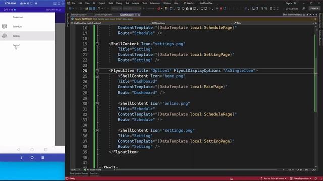Open the Help menu
This screenshot has height=181, width=323.
click(176, 3)
